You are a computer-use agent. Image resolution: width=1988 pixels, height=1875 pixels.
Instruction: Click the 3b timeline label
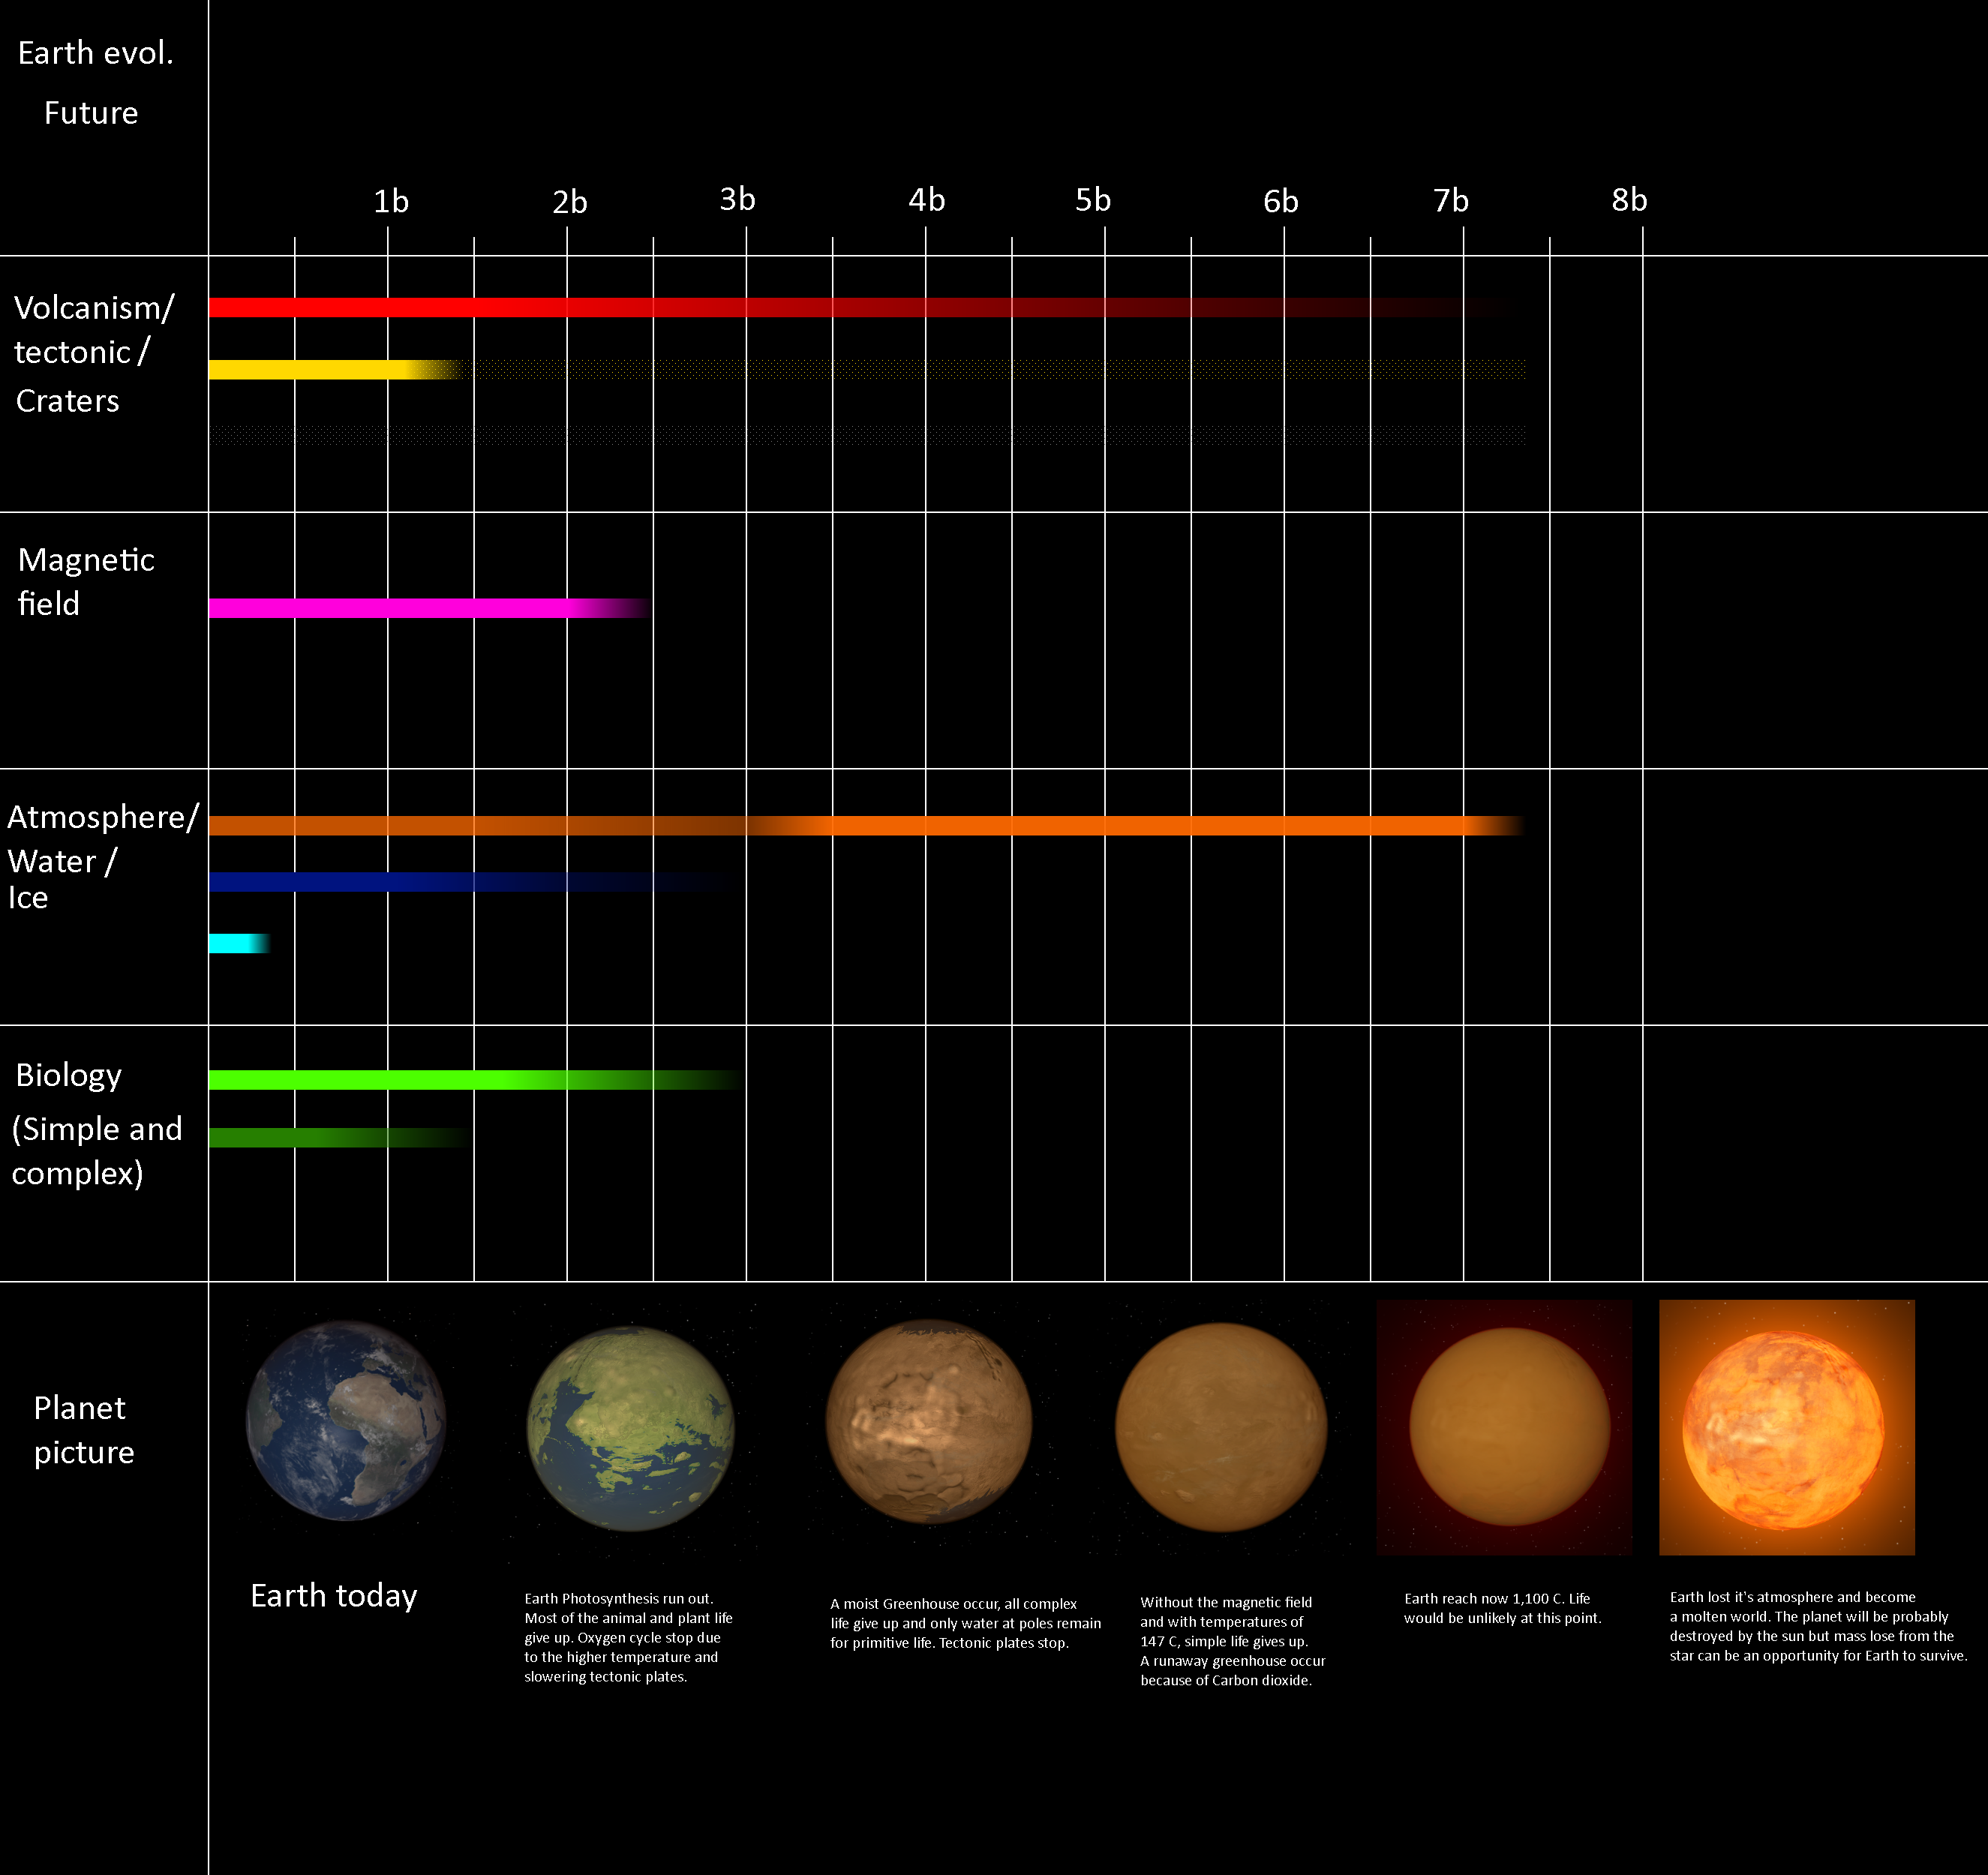point(737,200)
